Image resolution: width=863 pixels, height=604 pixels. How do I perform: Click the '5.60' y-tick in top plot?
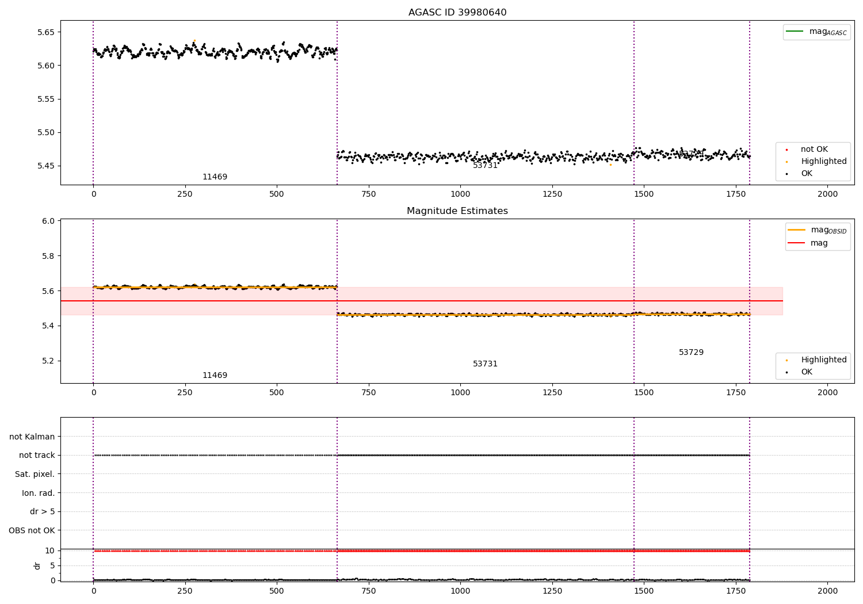click(x=46, y=66)
